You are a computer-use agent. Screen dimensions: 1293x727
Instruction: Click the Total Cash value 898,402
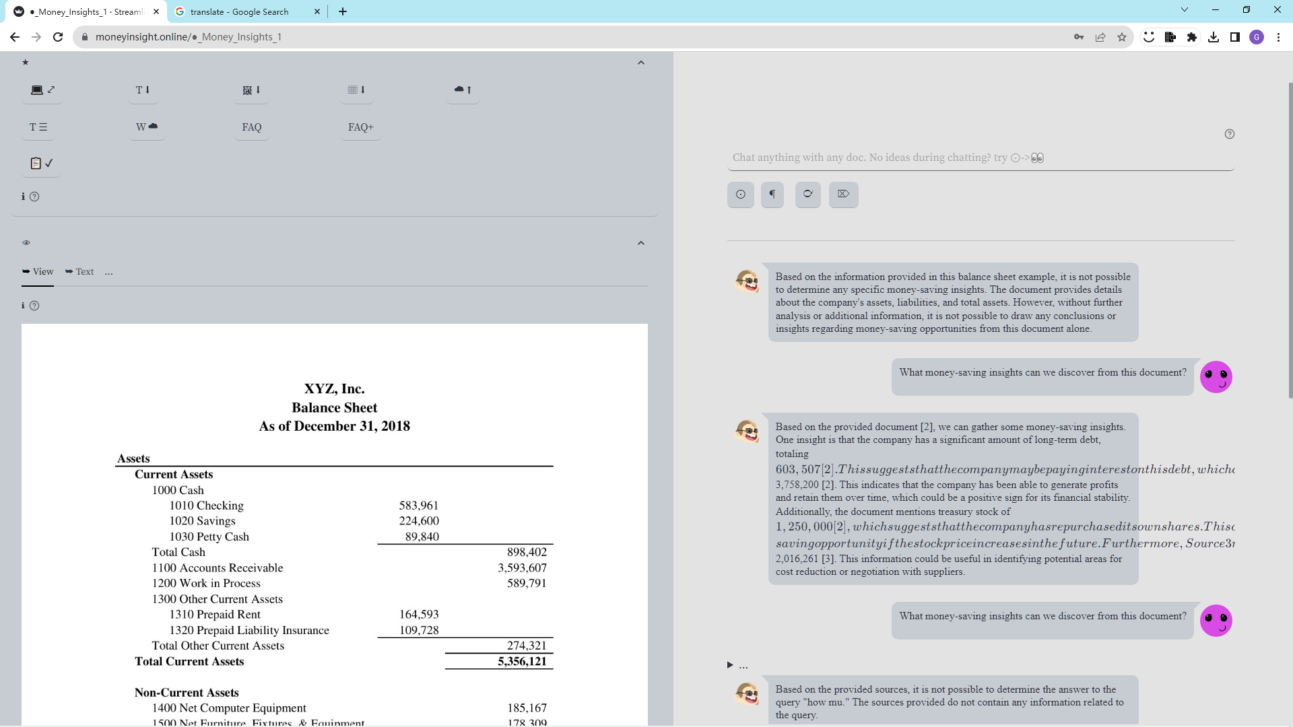[x=527, y=553]
